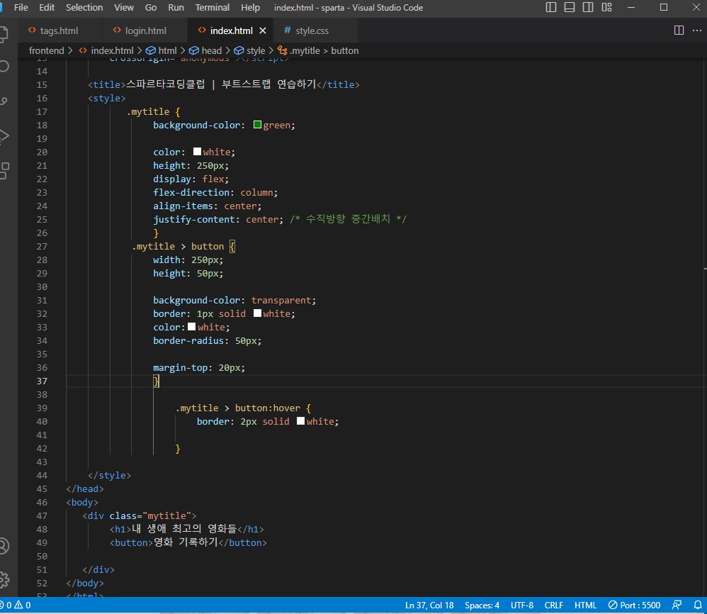Open the Extensions view

[x=4, y=171]
